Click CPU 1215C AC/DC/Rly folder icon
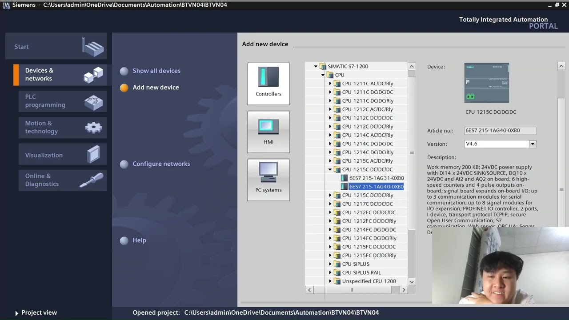569x320 pixels. pyautogui.click(x=337, y=161)
